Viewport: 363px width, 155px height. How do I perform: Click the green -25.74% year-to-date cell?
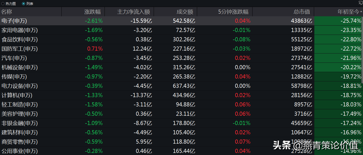click(x=351, y=21)
